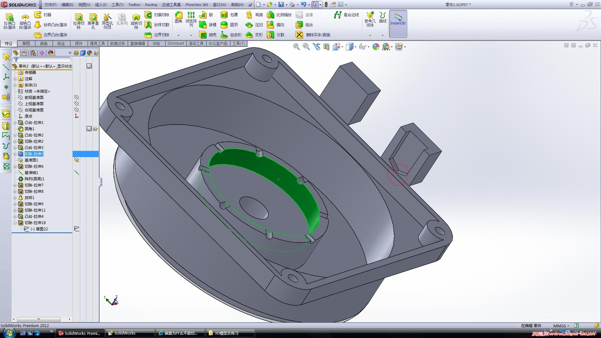The width and height of the screenshot is (601, 338).
Task: Expand the 实体(3) folder in tree
Action: tap(15, 85)
